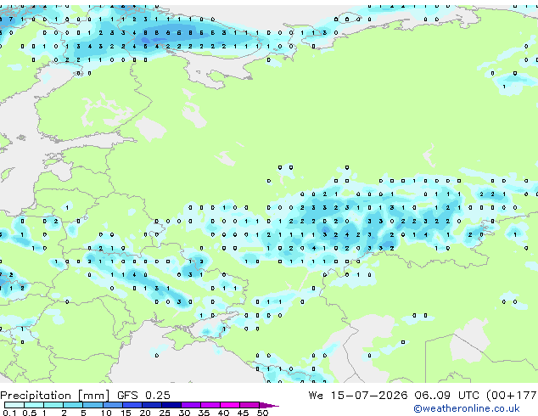Click the 2–5 mm legend color box
538x416 pixels.
(x=73, y=405)
